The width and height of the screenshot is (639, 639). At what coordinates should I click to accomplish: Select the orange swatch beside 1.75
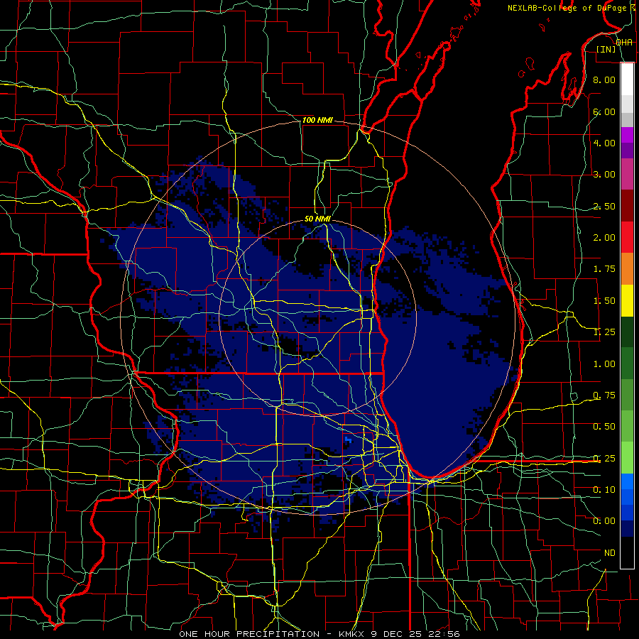[627, 269]
